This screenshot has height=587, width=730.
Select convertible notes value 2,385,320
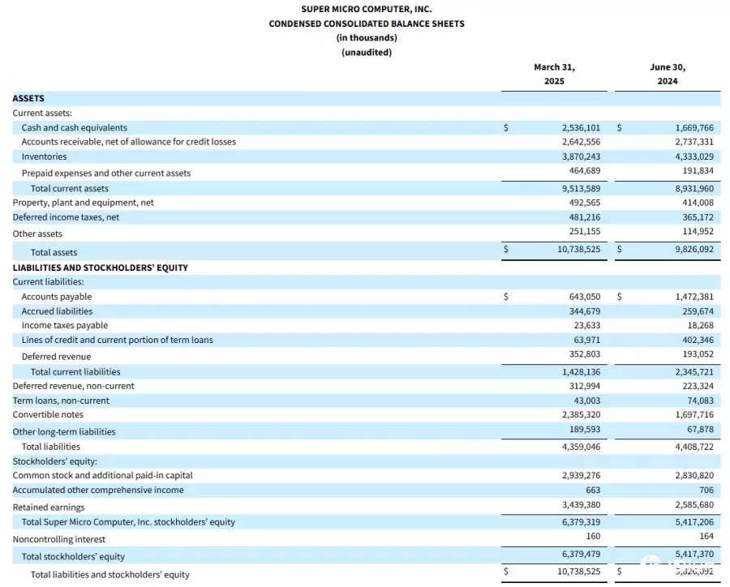pyautogui.click(x=581, y=414)
